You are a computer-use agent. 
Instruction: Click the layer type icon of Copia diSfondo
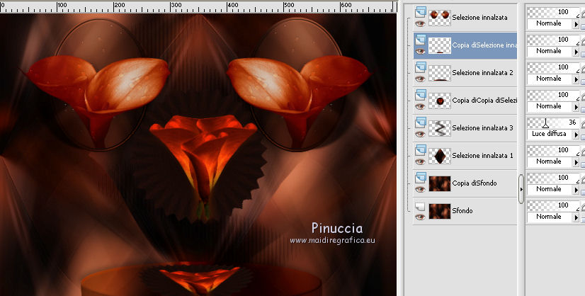[x=420, y=177]
